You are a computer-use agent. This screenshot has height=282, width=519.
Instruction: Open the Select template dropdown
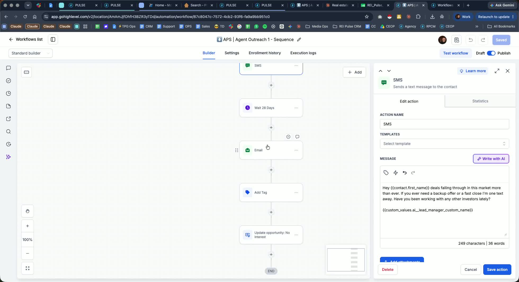click(x=444, y=144)
